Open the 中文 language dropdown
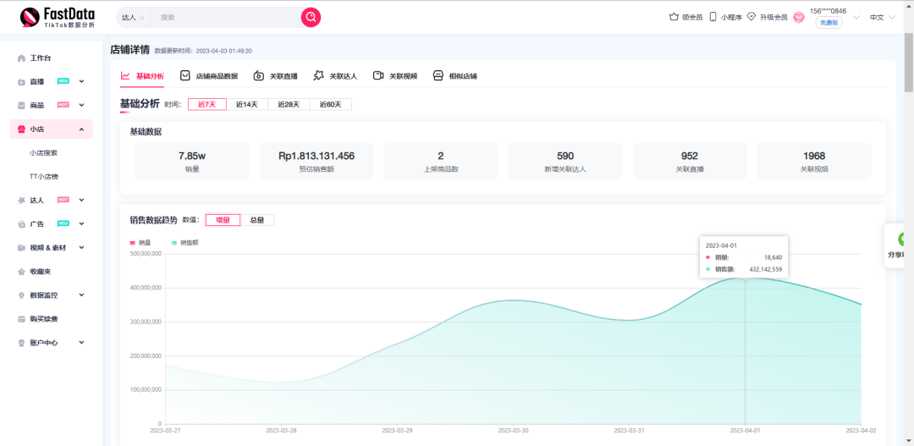 point(882,18)
